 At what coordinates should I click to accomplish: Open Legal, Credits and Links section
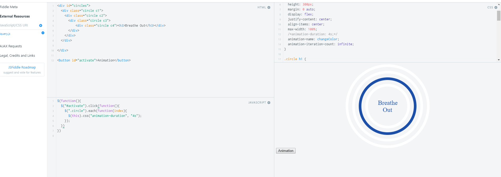(18, 56)
